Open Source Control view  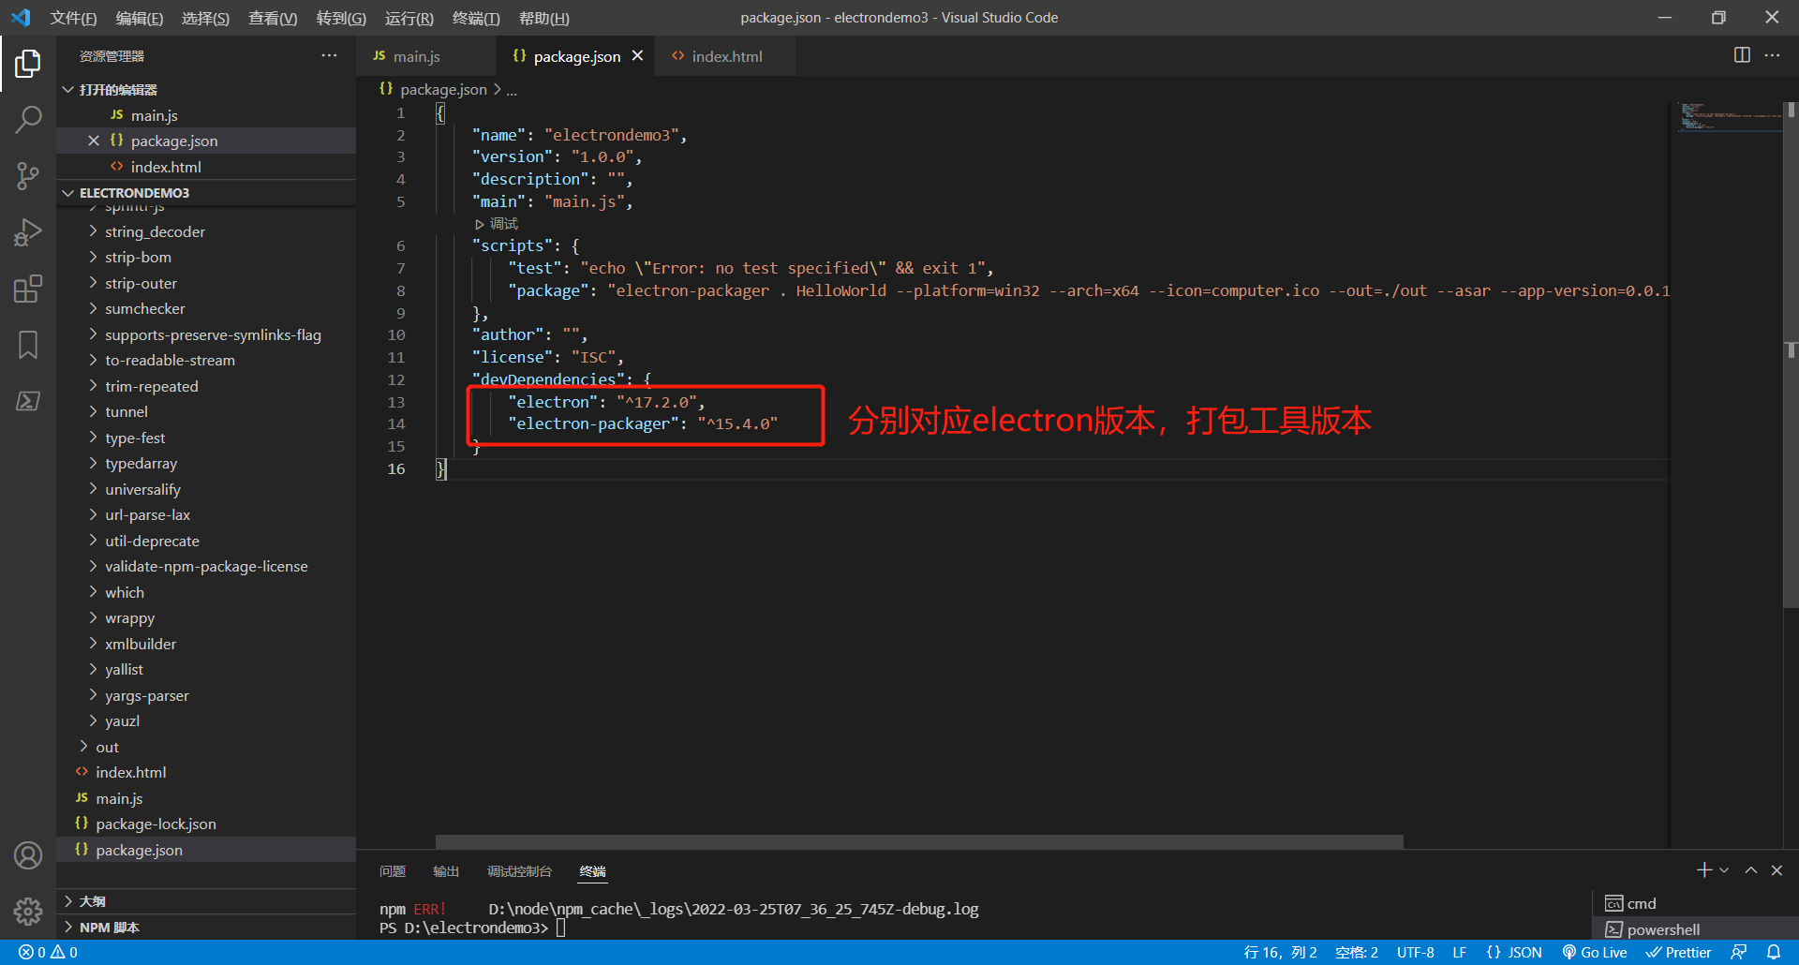click(x=28, y=176)
